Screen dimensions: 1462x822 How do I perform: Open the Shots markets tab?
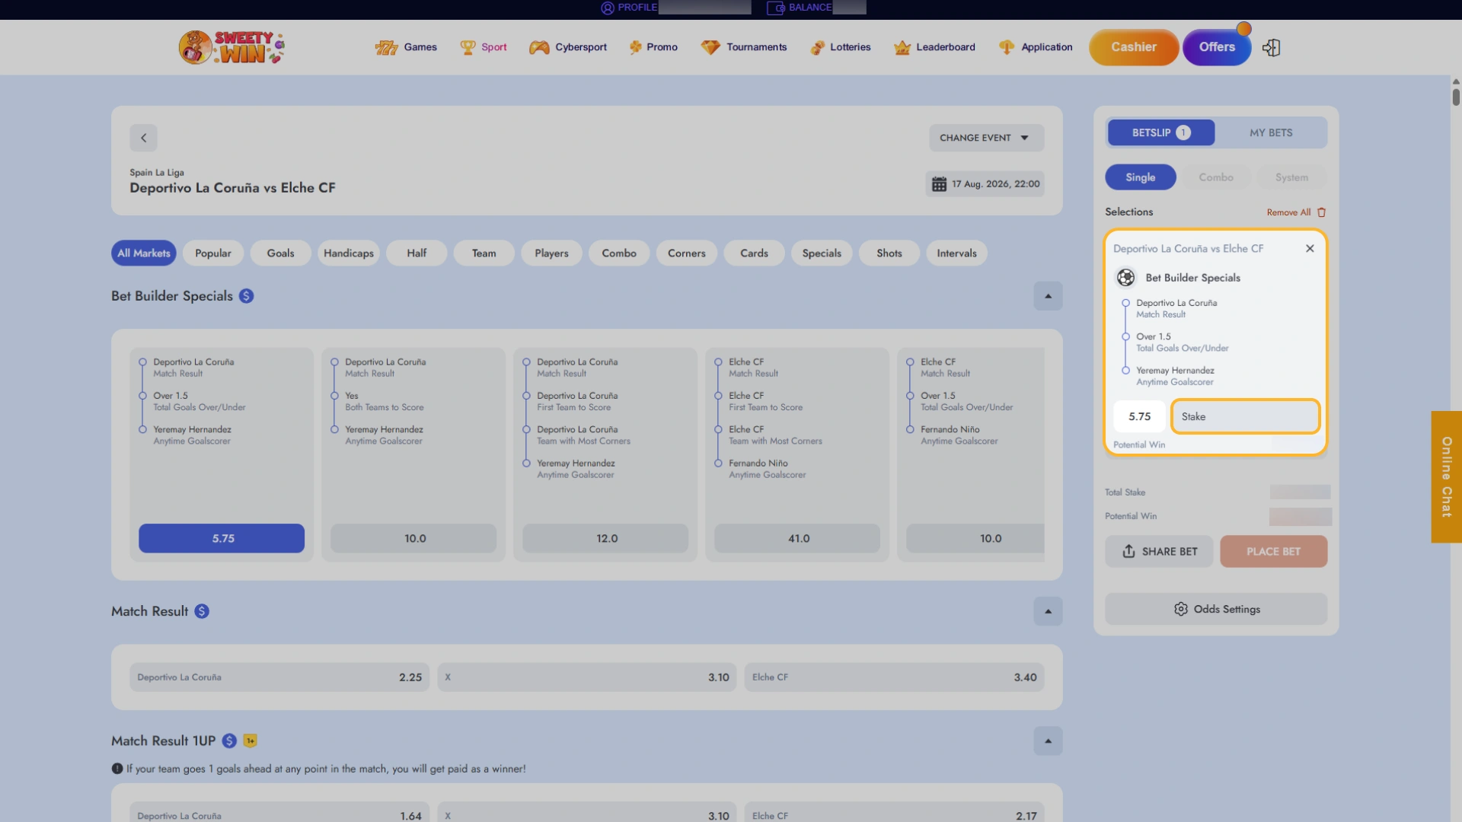pos(889,253)
